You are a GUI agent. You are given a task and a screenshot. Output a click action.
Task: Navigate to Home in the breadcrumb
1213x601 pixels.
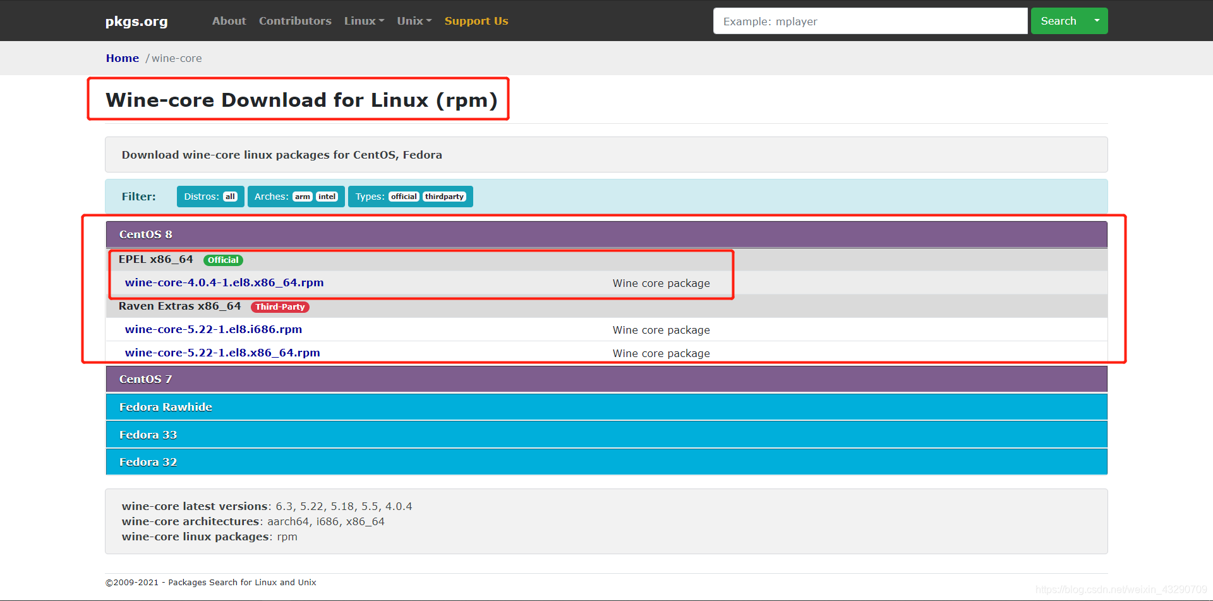point(123,58)
